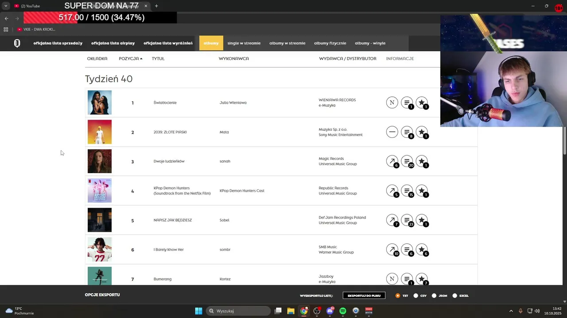This screenshot has width=567, height=318.
Task: Click the Światłocienie album cover thumbnail
Action: click(x=100, y=102)
